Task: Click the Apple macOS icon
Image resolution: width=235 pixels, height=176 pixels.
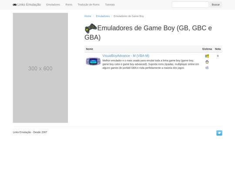Action: [x=207, y=68]
